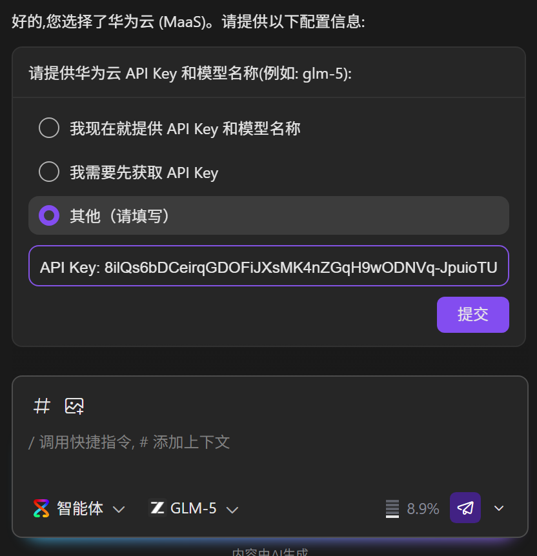Image resolution: width=537 pixels, height=556 pixels.
Task: Click the API Key text input field
Action: click(x=268, y=266)
